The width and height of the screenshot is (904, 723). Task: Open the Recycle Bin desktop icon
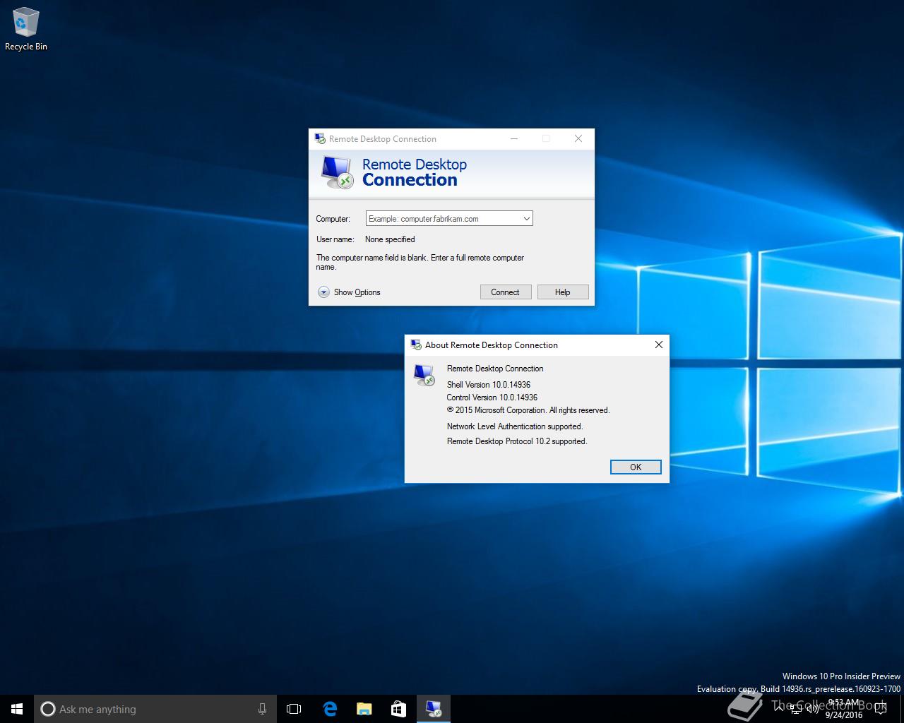coord(25,29)
